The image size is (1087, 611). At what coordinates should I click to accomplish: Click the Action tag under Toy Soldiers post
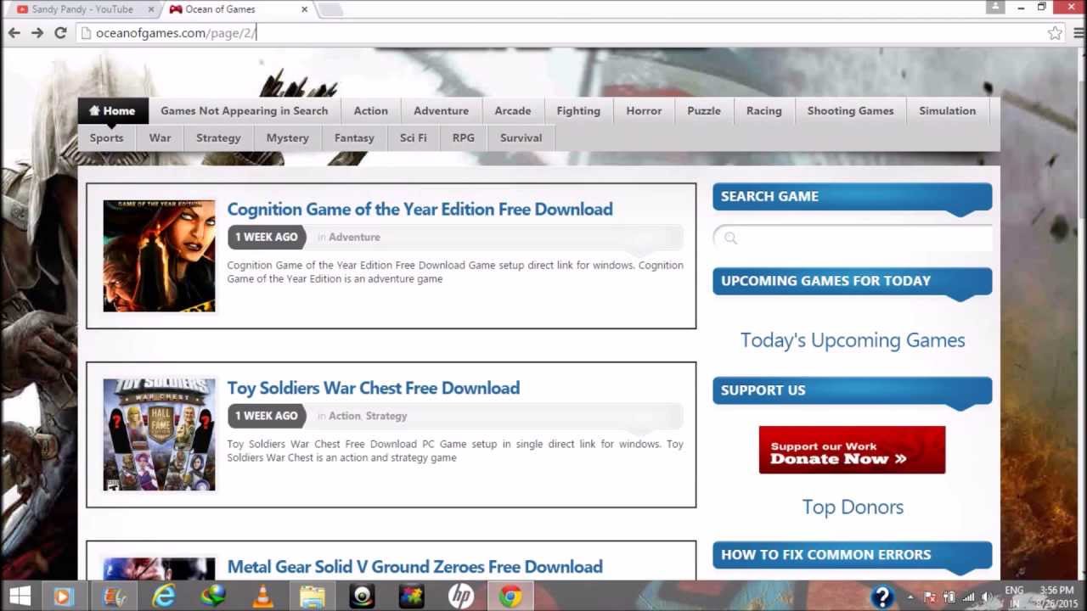[344, 416]
